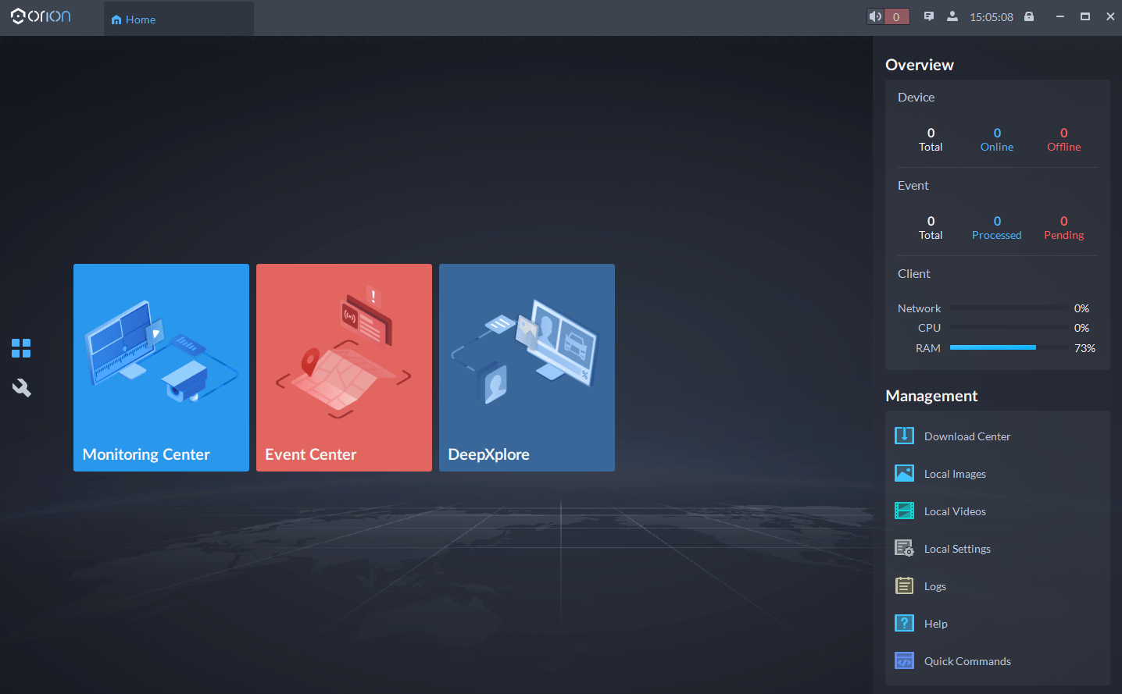Open the Local Videos icon

pyautogui.click(x=904, y=511)
